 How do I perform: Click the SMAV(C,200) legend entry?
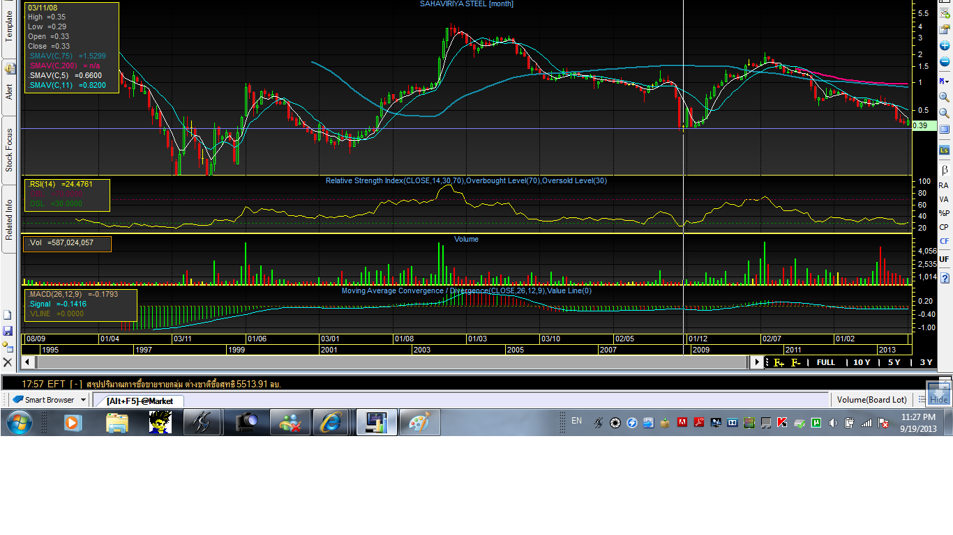64,65
